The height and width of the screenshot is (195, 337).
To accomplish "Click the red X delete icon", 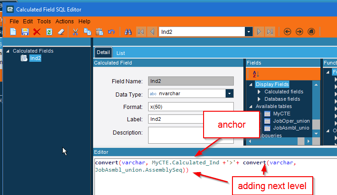I will coord(37,32).
